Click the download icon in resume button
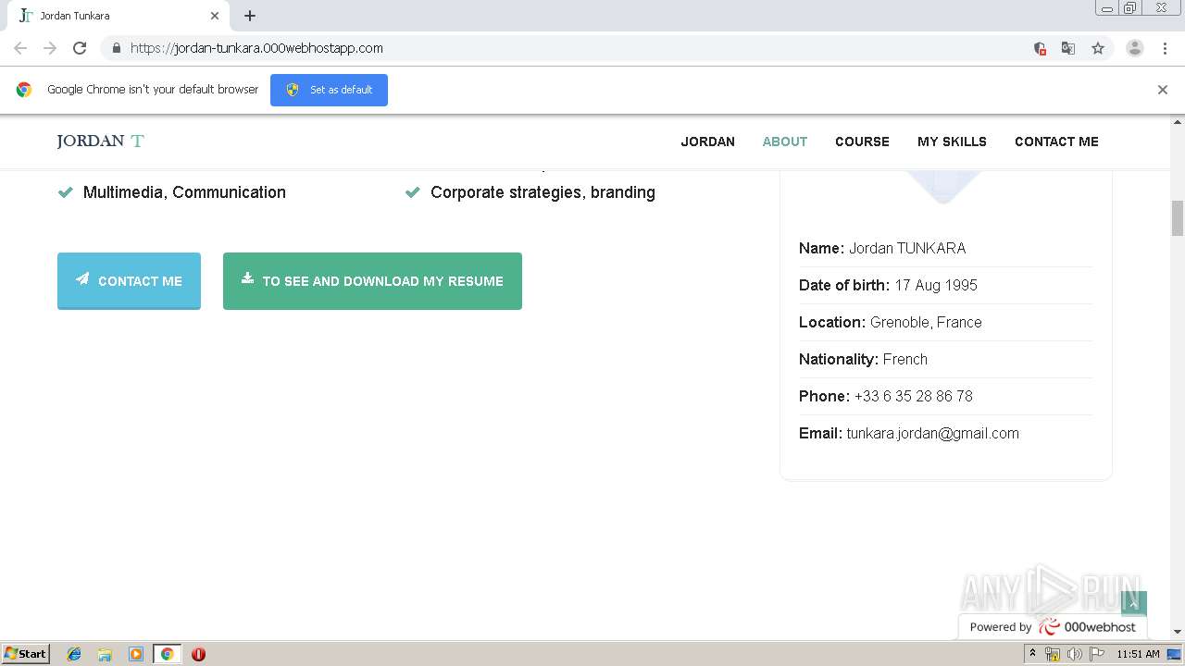 (x=247, y=277)
